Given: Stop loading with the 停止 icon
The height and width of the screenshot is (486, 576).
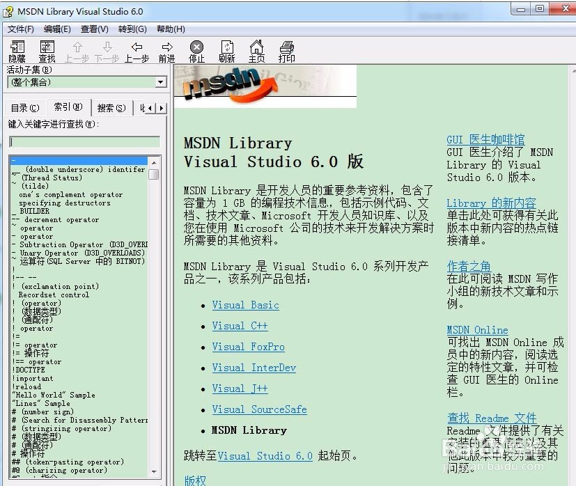Looking at the screenshot, I should point(196,52).
